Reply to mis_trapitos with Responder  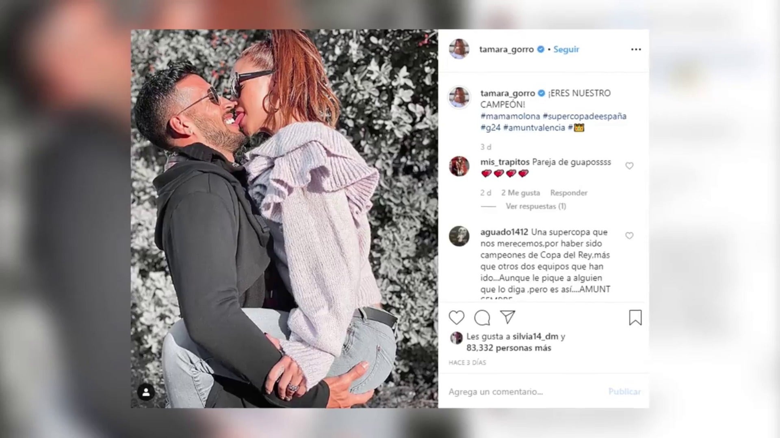569,193
